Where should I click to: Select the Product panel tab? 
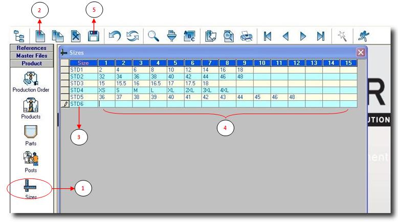tap(31, 63)
